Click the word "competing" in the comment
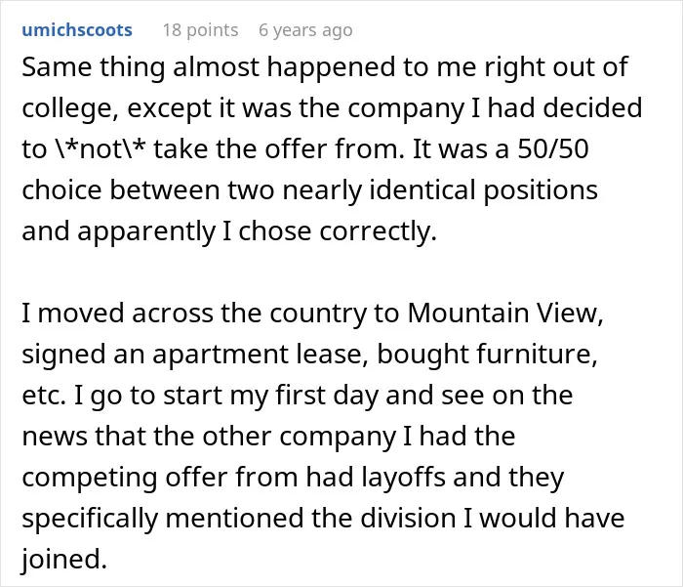 coord(90,478)
